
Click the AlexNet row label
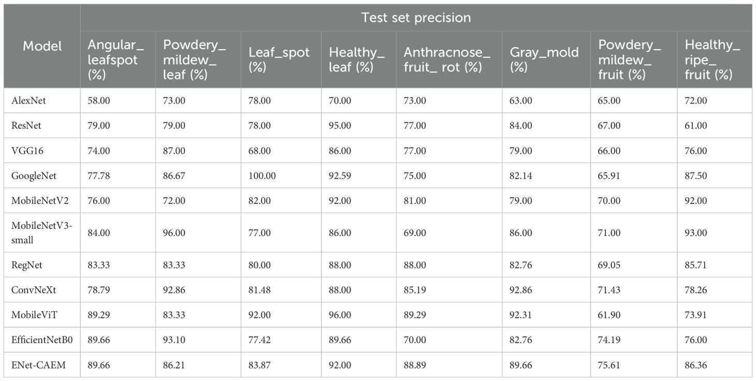[28, 100]
